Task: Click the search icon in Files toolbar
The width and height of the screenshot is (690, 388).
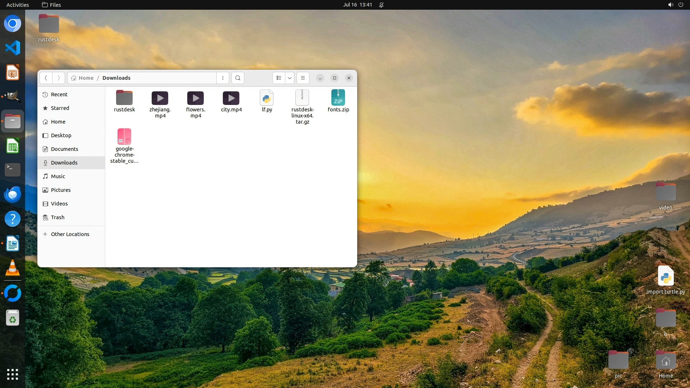Action: click(238, 78)
